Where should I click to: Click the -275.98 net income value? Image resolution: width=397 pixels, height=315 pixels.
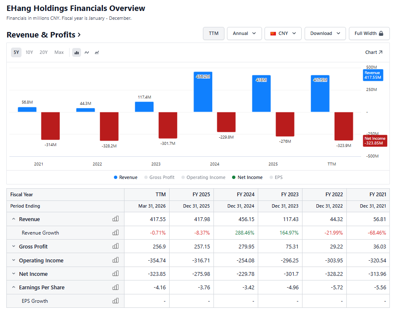pos(201,274)
